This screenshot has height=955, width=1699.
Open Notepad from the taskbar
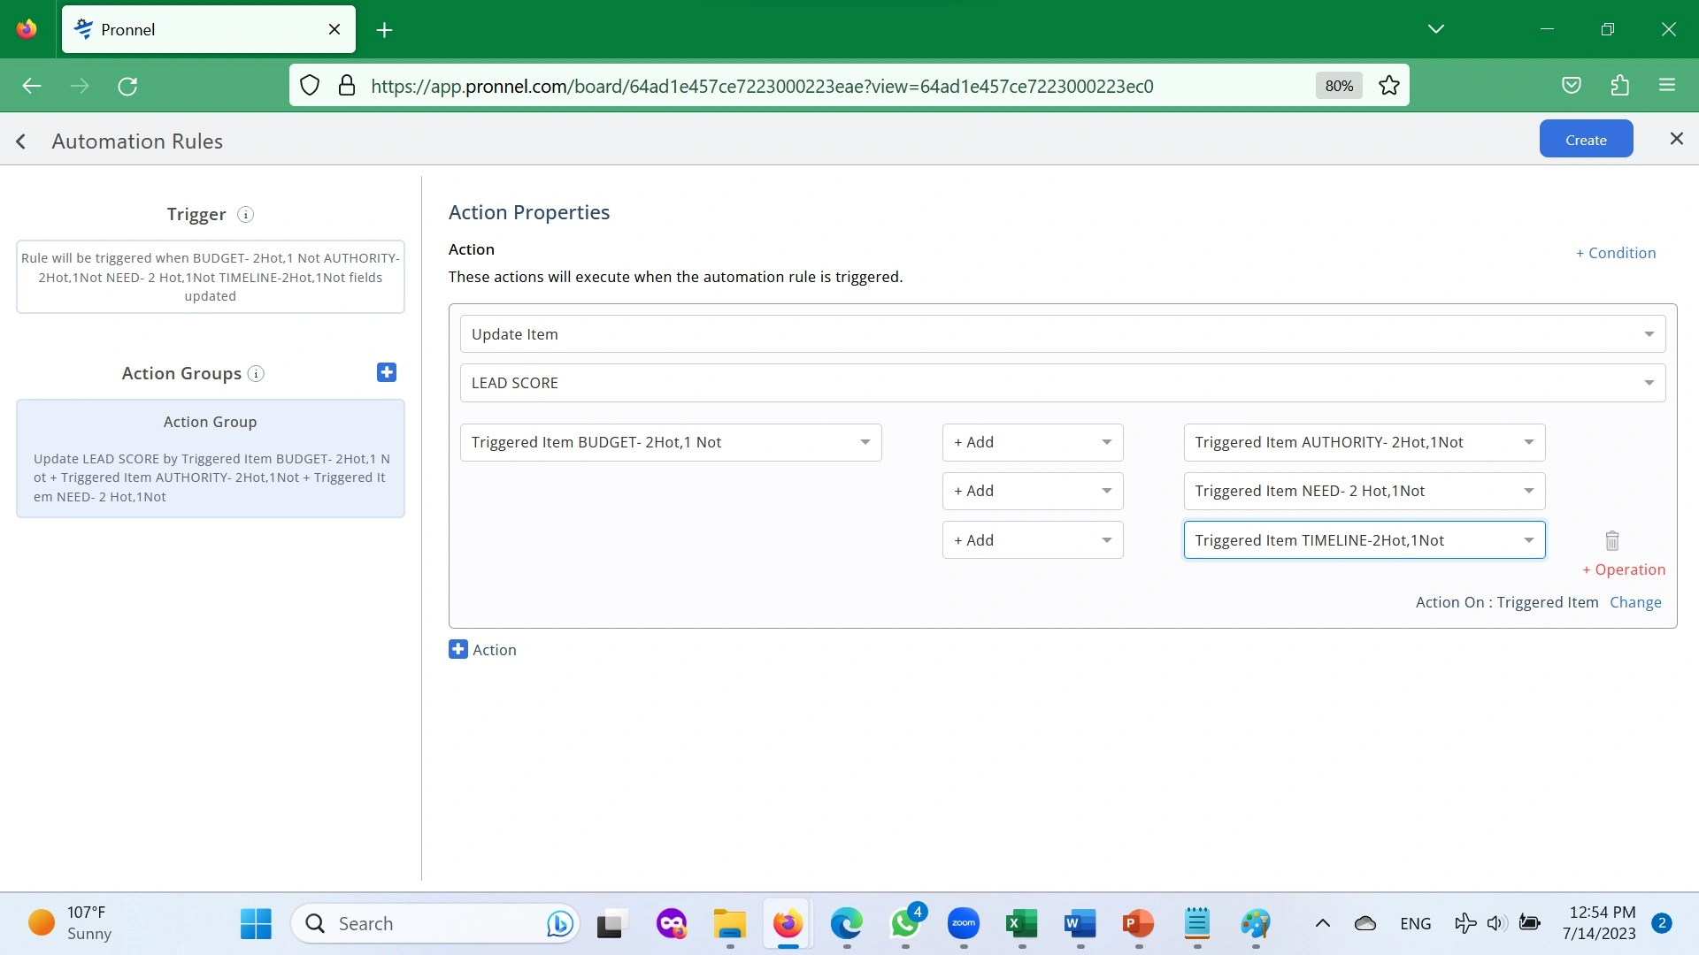[1197, 924]
